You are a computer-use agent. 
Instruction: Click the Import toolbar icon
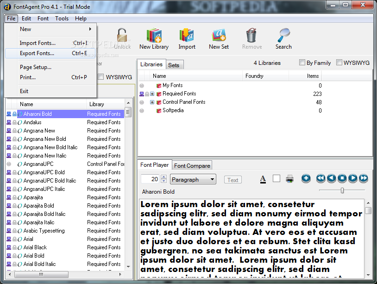tap(187, 35)
